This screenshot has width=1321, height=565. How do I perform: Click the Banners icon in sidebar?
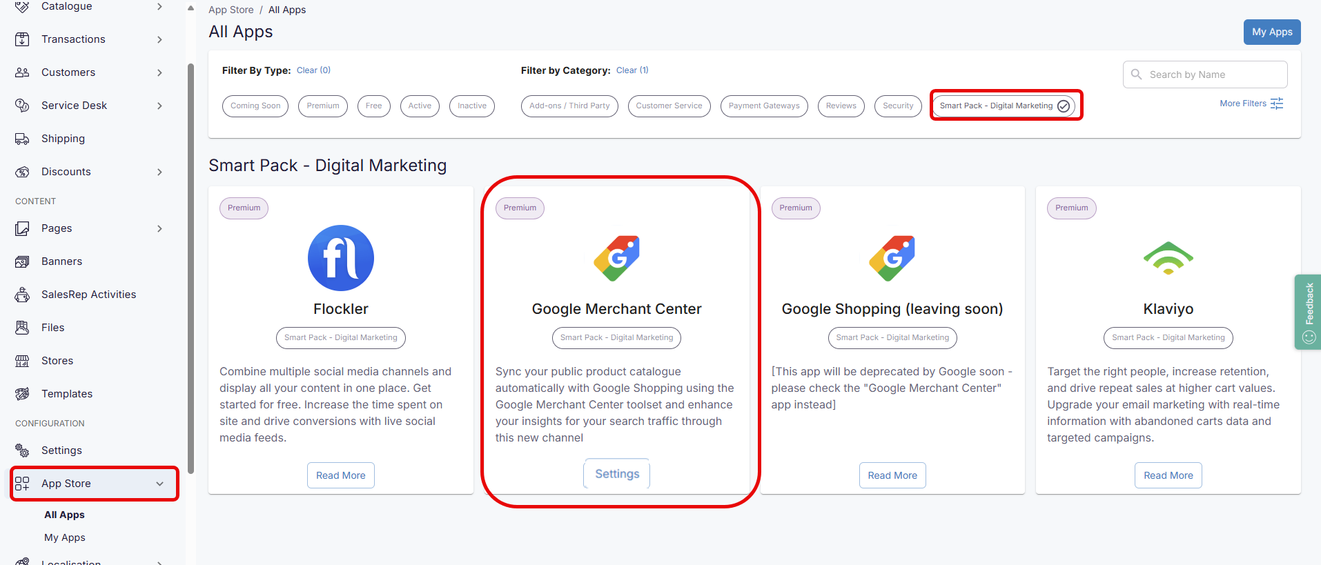22,261
